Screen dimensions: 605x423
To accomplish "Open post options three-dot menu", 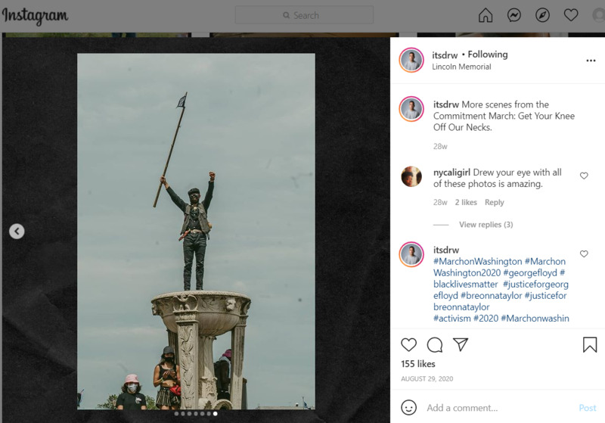I will pos(591,61).
